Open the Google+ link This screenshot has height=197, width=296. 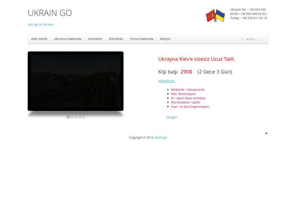tap(172, 117)
